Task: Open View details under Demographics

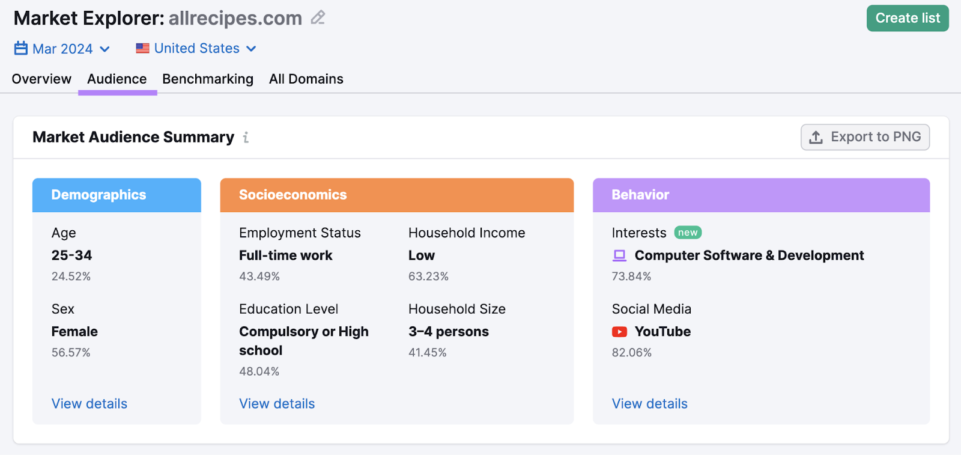Action: coord(89,404)
